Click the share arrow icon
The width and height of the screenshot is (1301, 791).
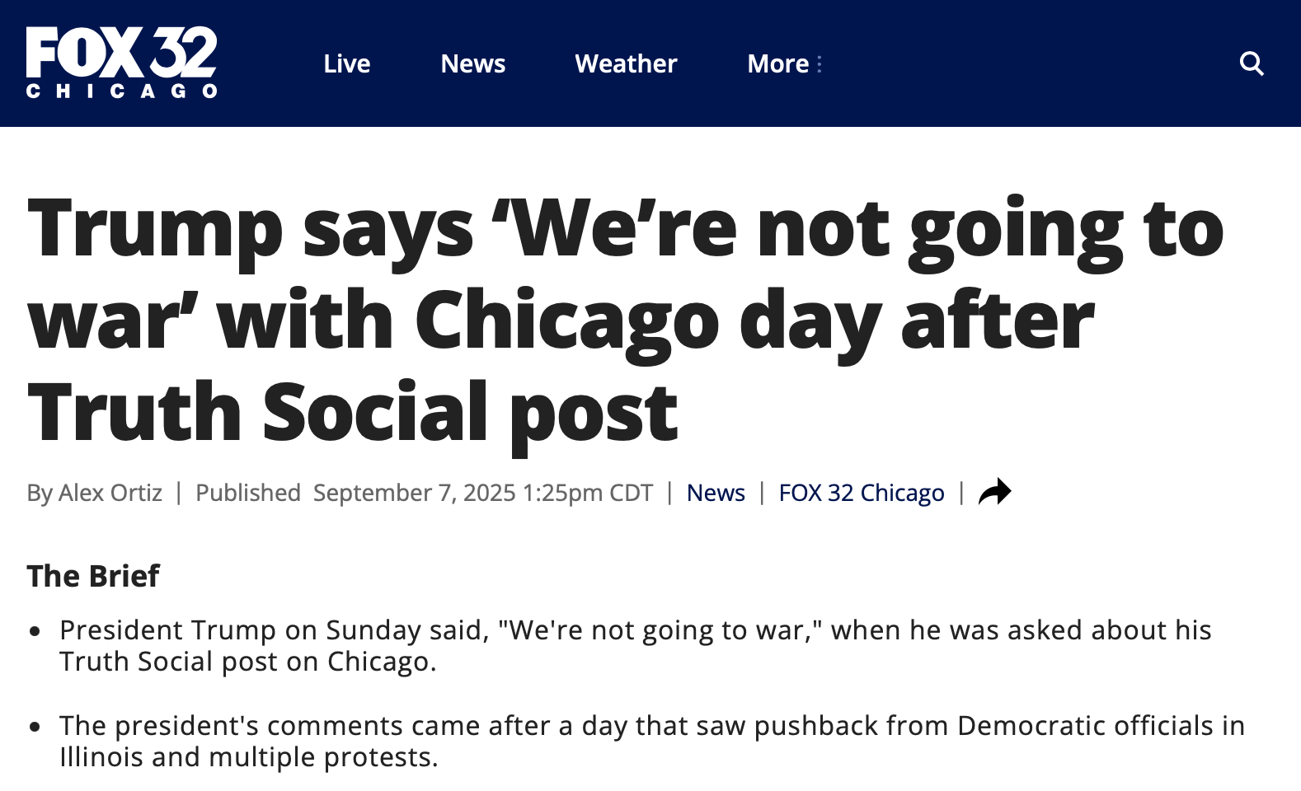pos(994,492)
